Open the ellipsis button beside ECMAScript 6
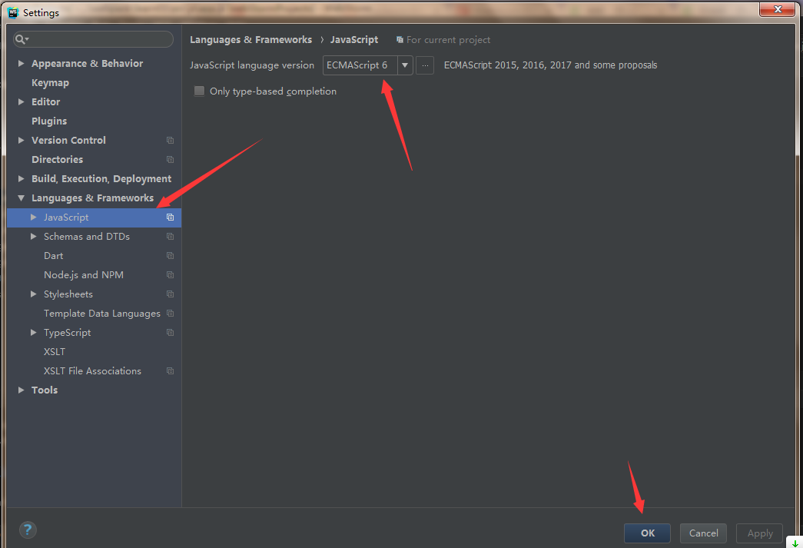Screen dimensions: 803x548 424,65
